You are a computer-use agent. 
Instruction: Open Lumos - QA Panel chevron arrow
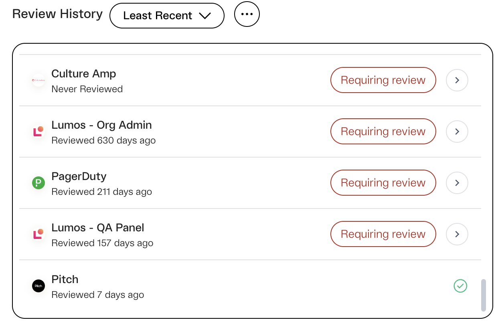[457, 234]
